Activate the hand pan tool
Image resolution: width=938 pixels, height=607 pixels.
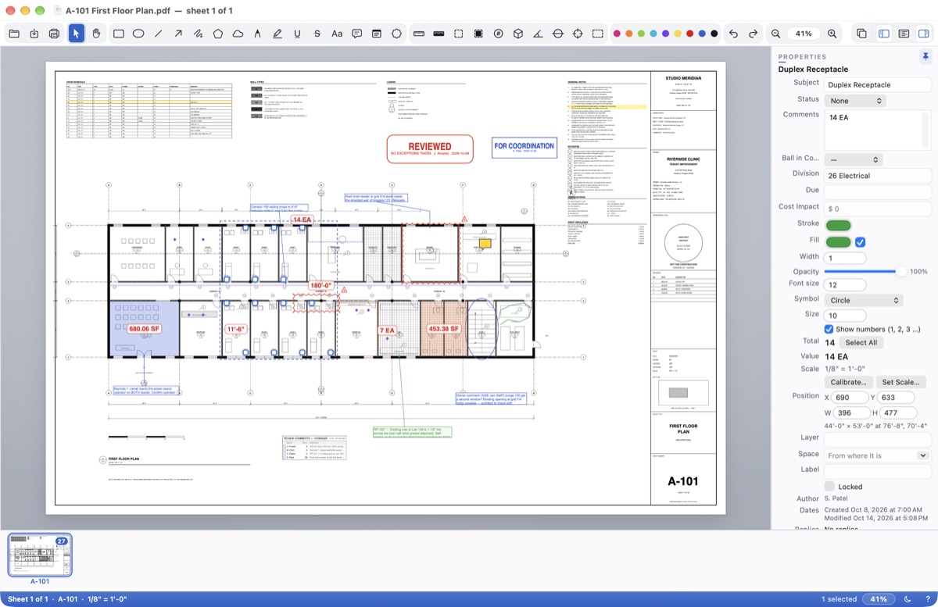point(97,34)
